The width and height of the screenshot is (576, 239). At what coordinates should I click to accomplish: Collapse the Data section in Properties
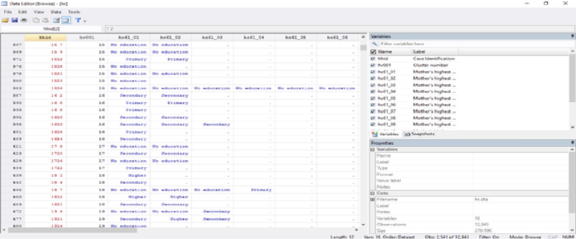(373, 193)
